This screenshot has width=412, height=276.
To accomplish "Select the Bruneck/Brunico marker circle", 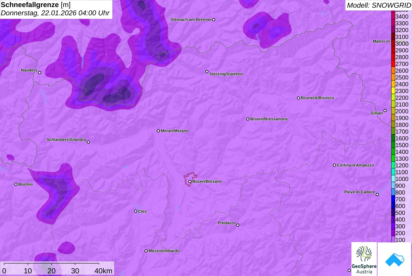I will [x=298, y=98].
